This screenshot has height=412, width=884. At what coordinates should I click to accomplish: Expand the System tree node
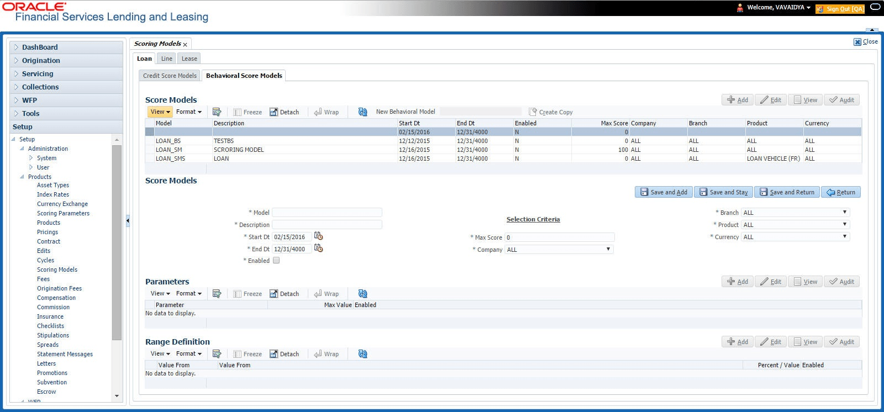click(31, 158)
